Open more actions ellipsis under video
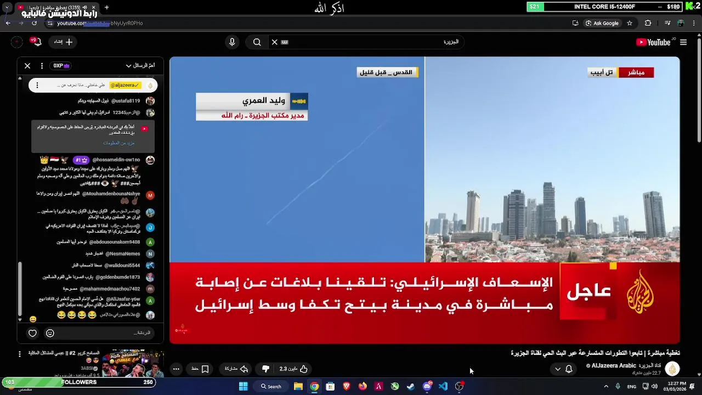Image resolution: width=702 pixels, height=395 pixels. pos(176,369)
